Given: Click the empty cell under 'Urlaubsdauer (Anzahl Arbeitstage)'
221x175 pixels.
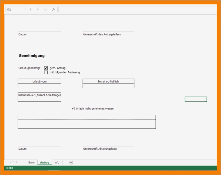Looking at the screenshot, I should point(39,99).
